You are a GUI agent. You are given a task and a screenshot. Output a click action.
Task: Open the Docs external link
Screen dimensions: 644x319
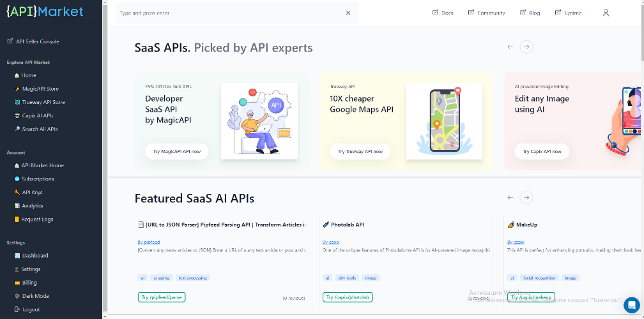443,13
